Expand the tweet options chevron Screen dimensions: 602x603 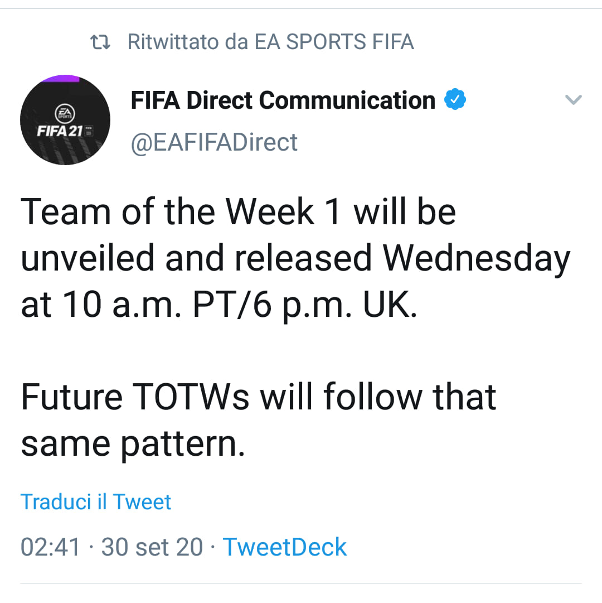573,100
